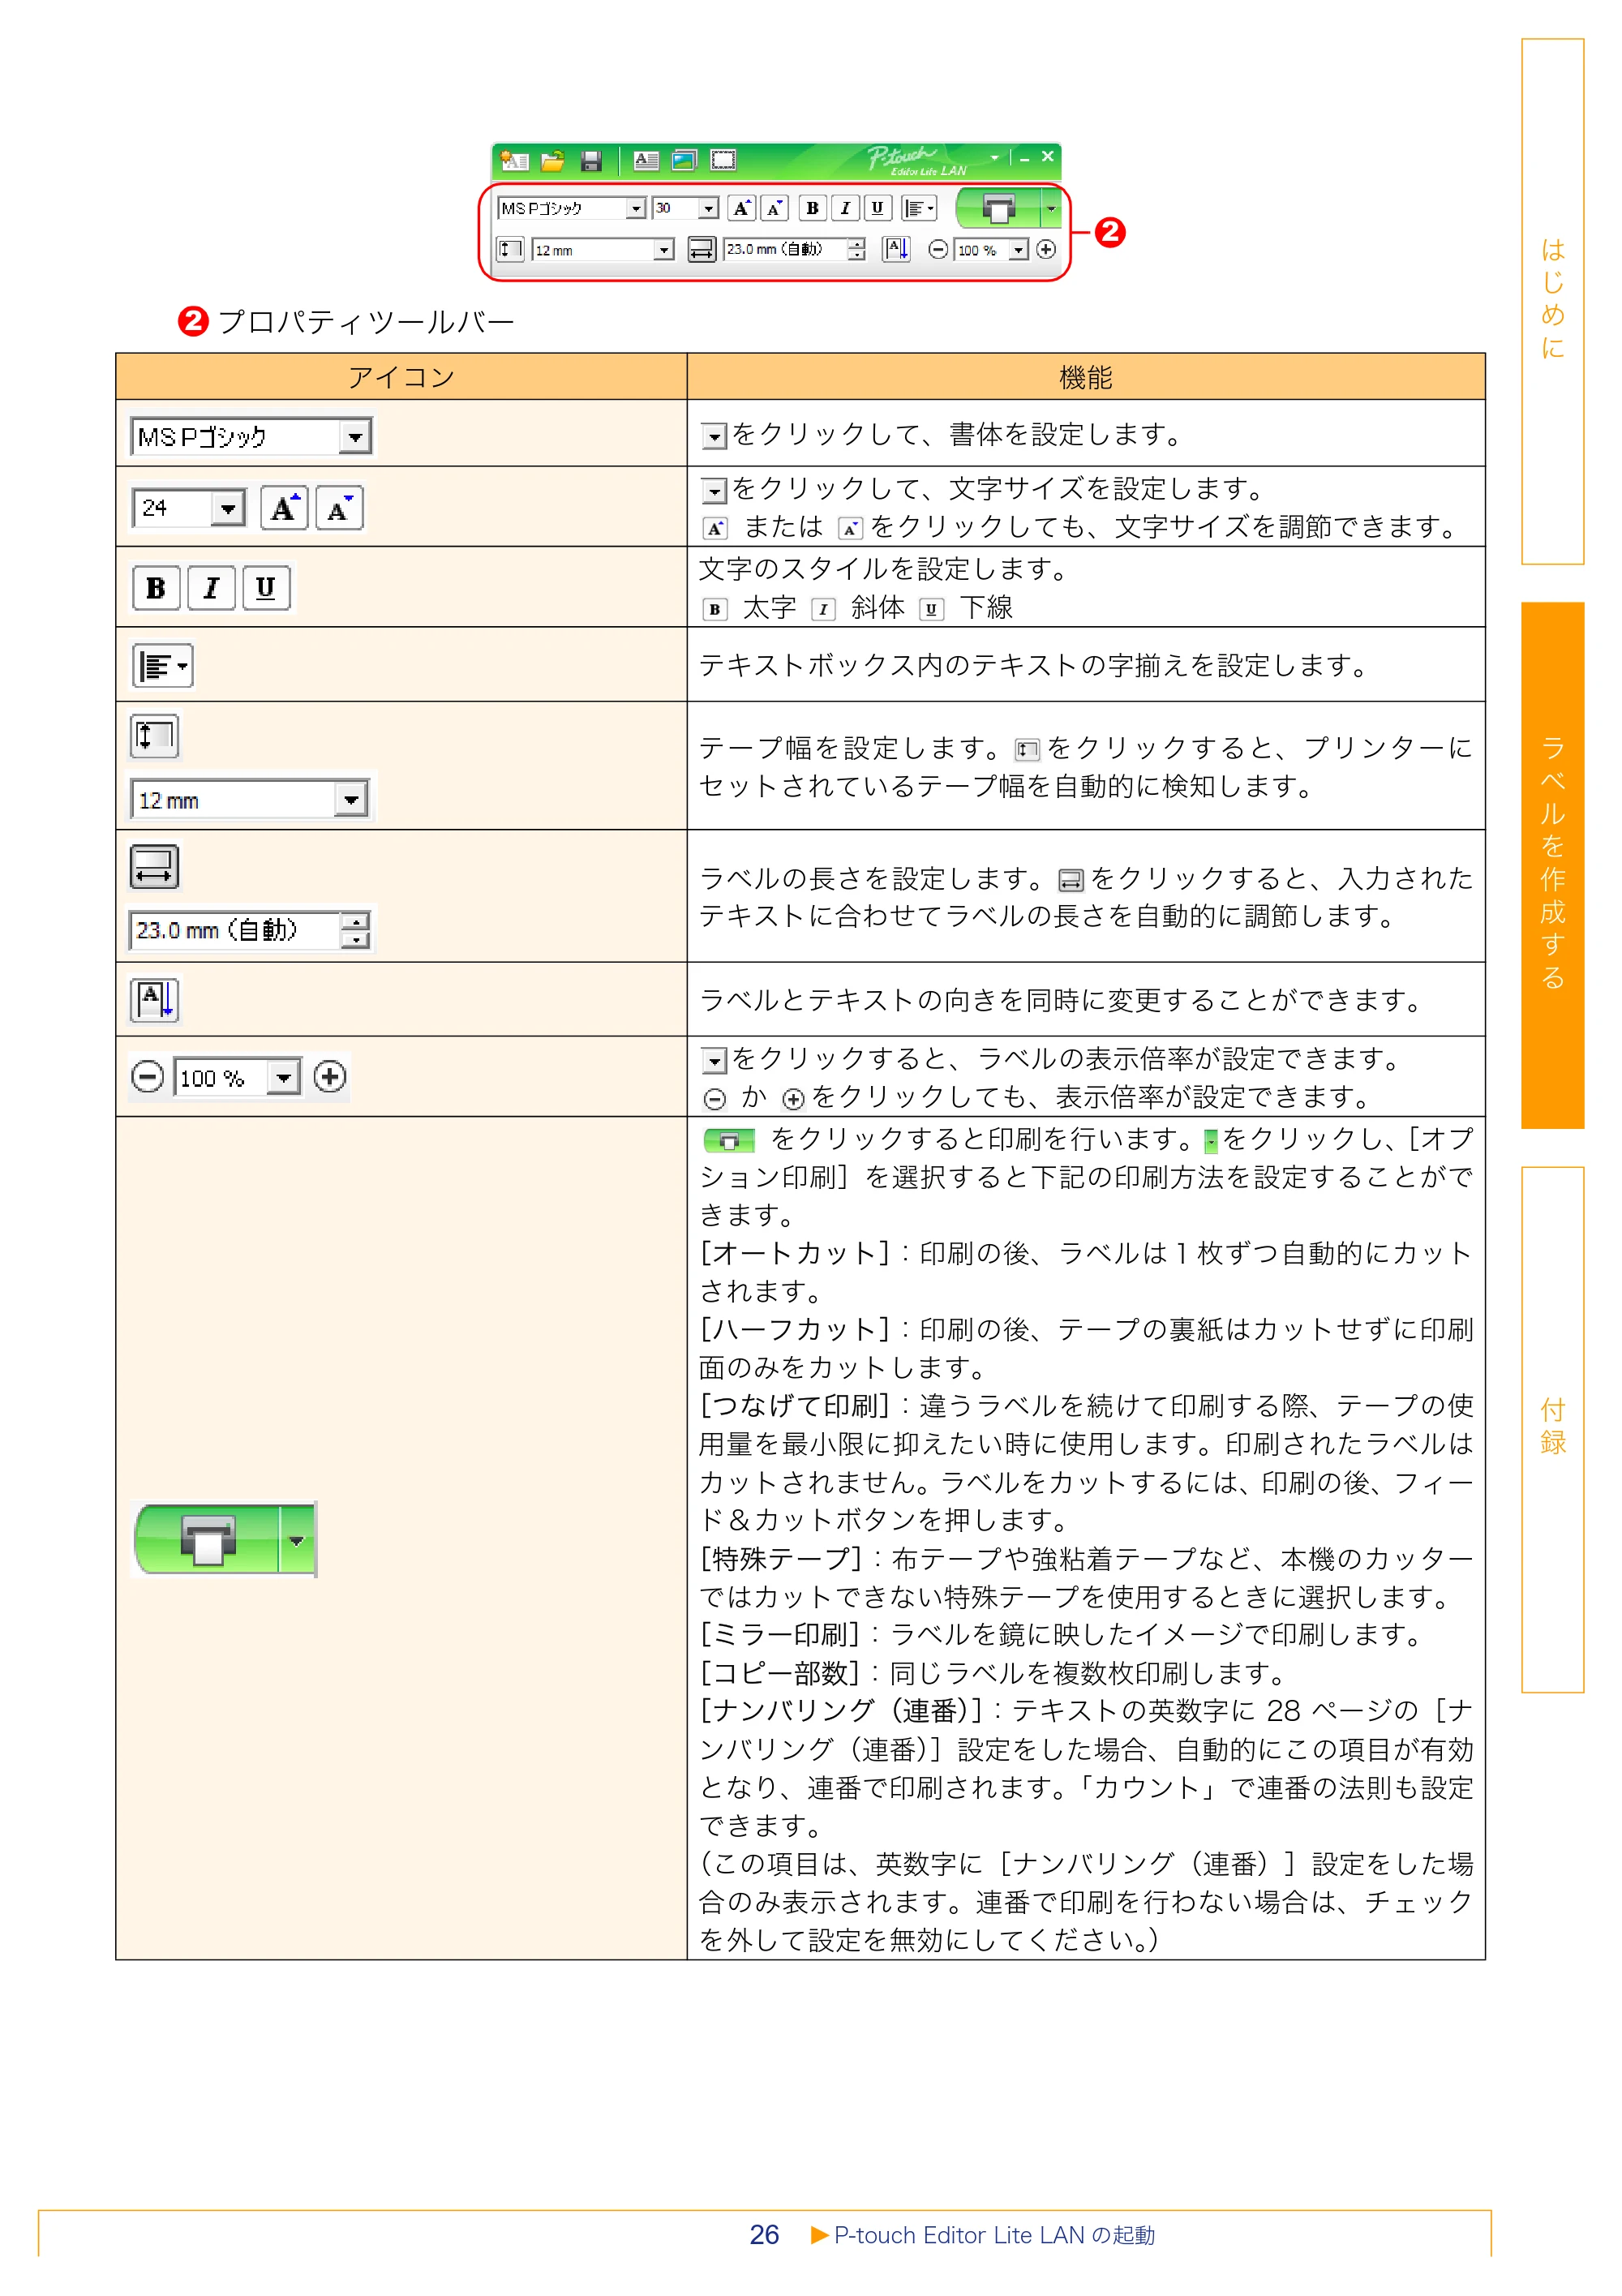Click the auto label length icon in the top toolbar

click(702, 249)
